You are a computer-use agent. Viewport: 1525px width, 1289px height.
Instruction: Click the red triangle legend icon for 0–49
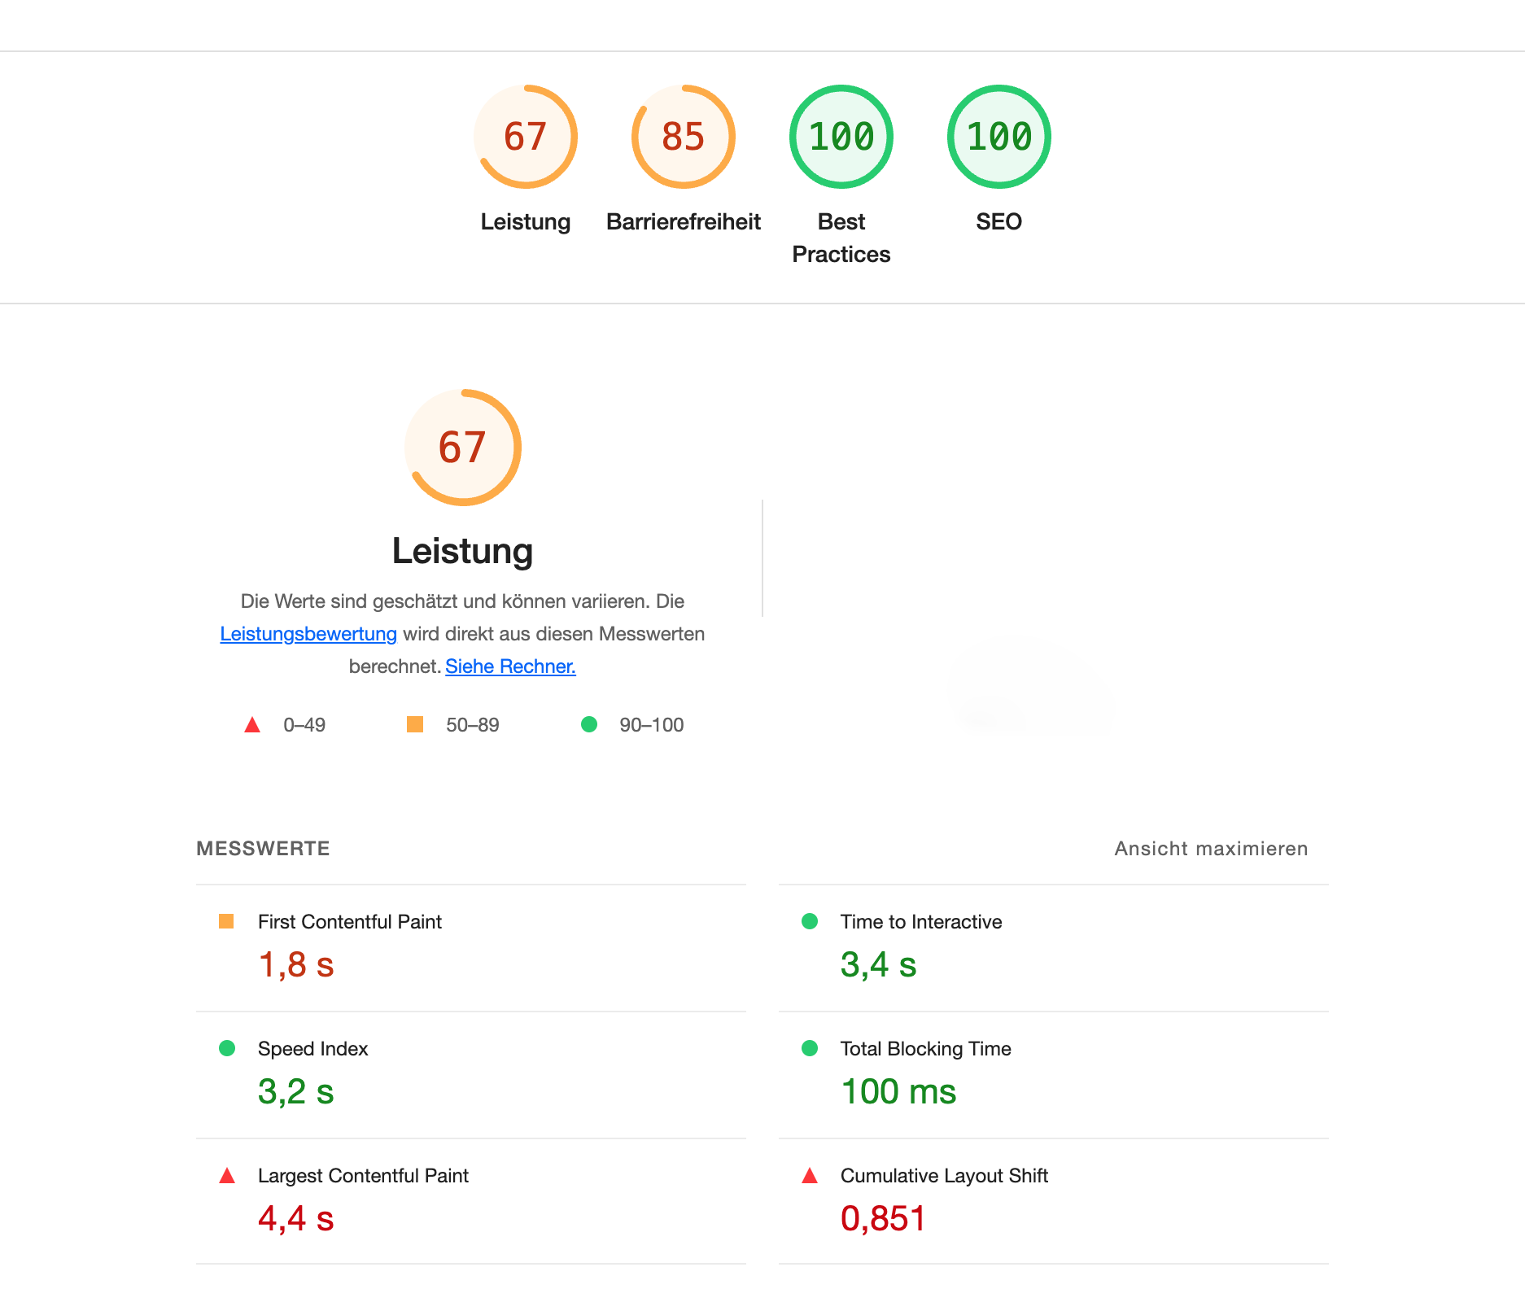252,725
